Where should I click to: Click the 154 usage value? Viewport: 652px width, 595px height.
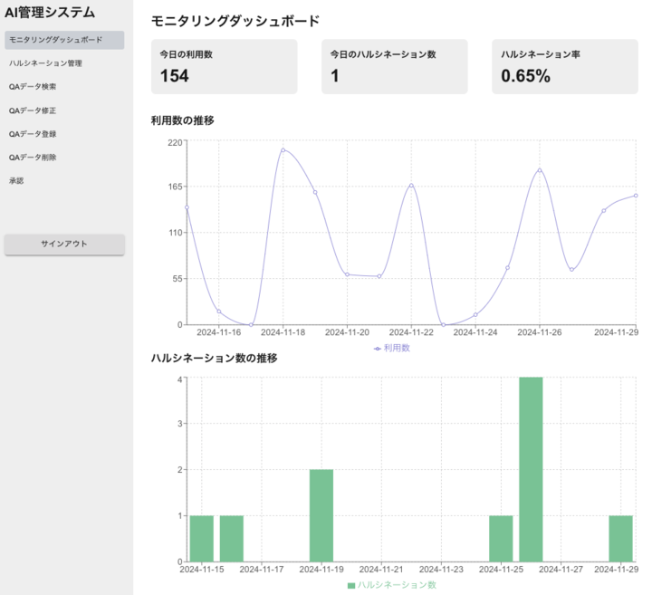pyautogui.click(x=174, y=76)
